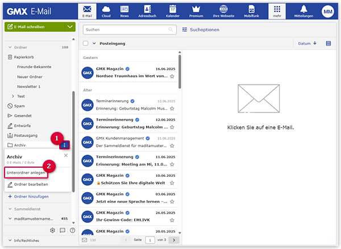Select Ordner bearbeiten menu entry
341x249 pixels.
(28, 184)
